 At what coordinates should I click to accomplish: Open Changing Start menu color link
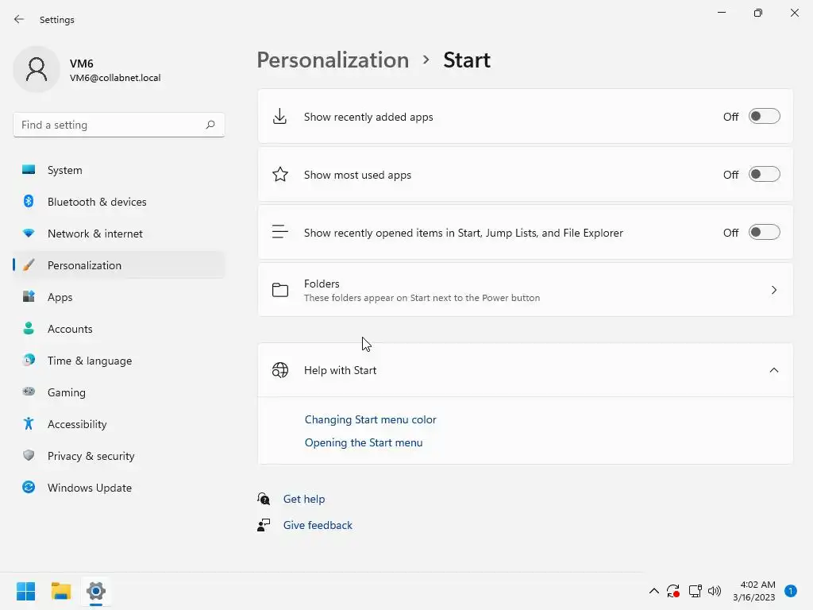click(x=371, y=419)
